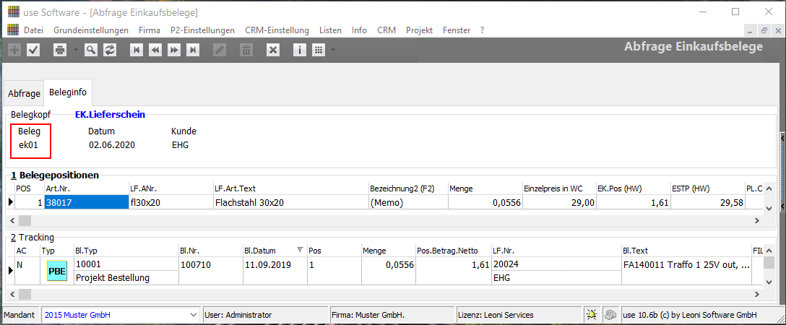Open the P2-Einstellungen menu
This screenshot has width=786, height=325.
coord(202,30)
